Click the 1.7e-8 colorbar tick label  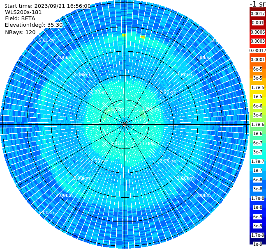click(258, 198)
